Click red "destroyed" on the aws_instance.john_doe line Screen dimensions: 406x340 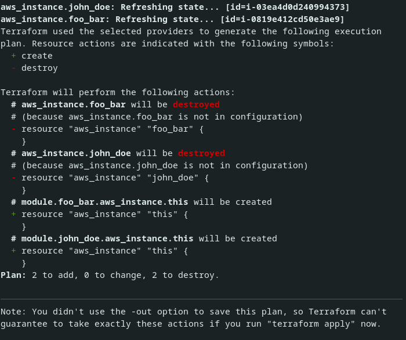201,153
